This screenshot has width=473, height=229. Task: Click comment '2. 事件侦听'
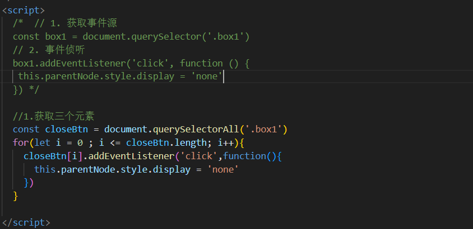pyautogui.click(x=57, y=50)
